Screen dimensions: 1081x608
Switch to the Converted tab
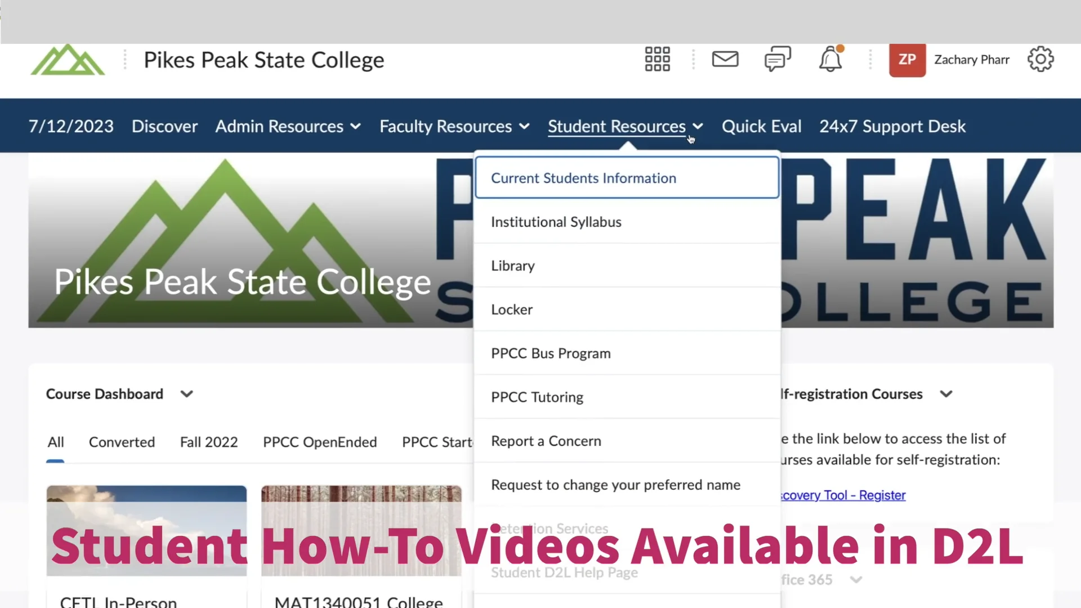[x=122, y=442]
